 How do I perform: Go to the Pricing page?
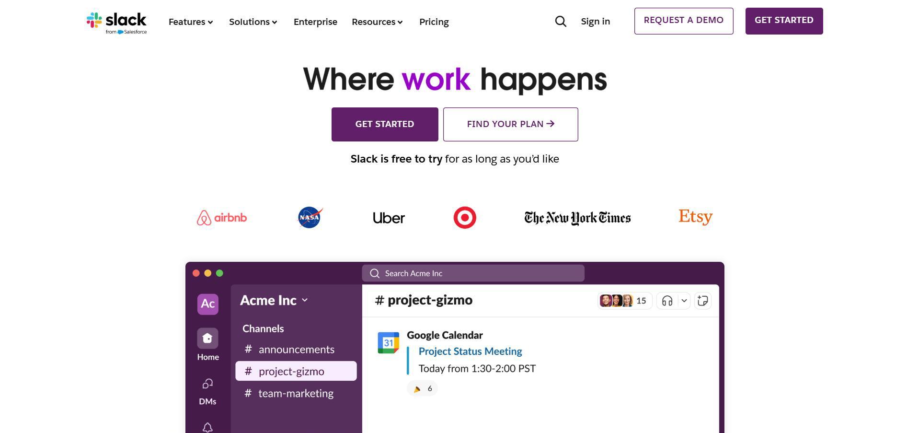[x=434, y=22]
